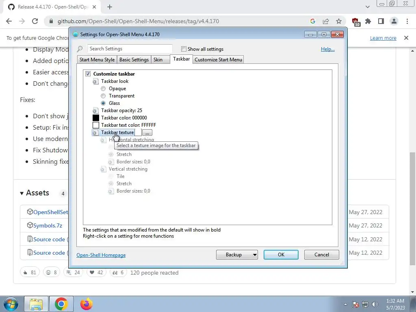Browse for texture with the ... button

[x=147, y=133]
